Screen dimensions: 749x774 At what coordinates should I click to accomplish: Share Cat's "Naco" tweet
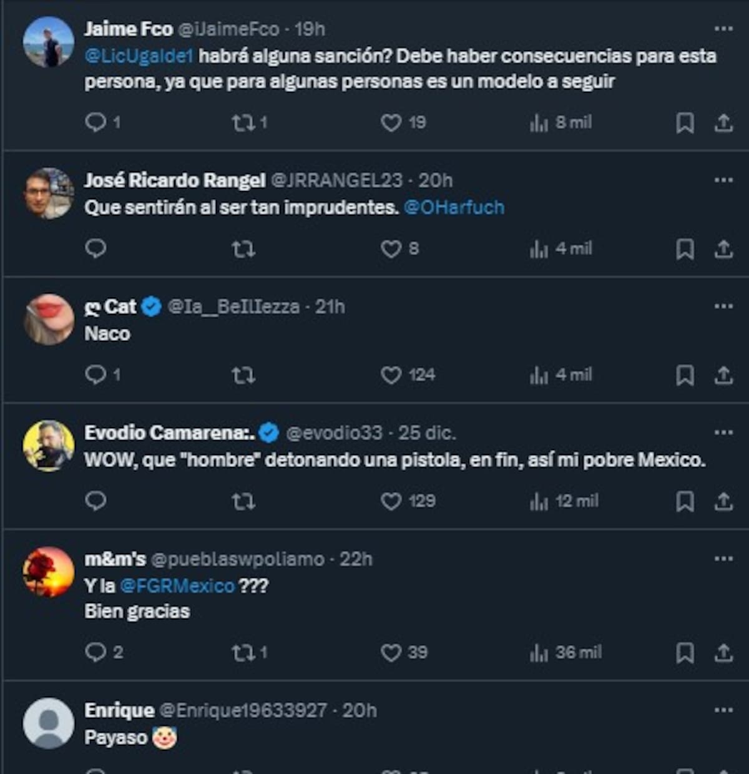(723, 375)
